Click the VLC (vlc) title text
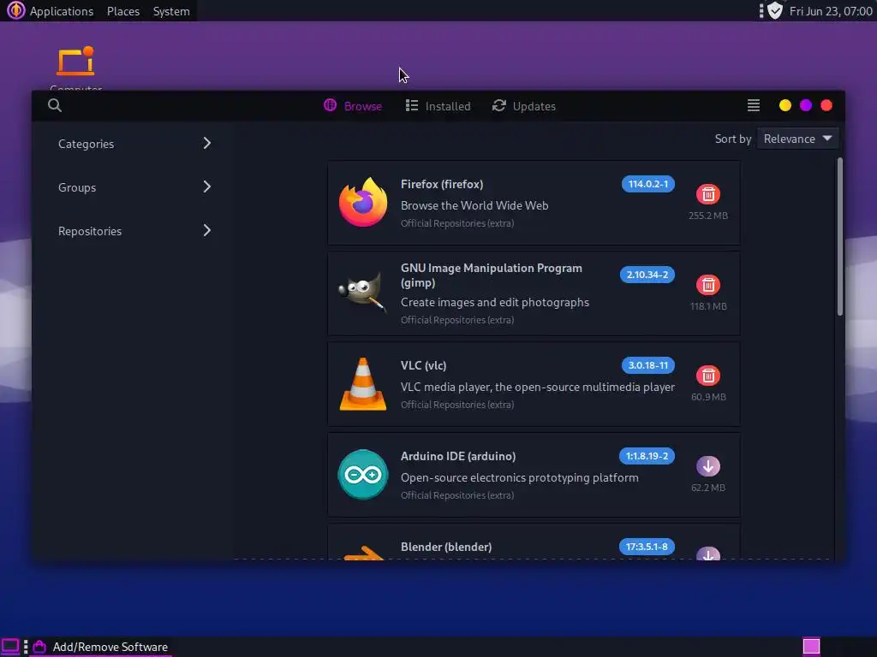Image resolution: width=877 pixels, height=657 pixels. point(423,365)
